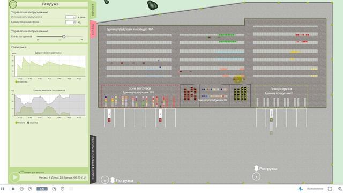Viewport: 343px width, 193px height.
Task: Click the Погрузка yard label
Action: [124, 180]
